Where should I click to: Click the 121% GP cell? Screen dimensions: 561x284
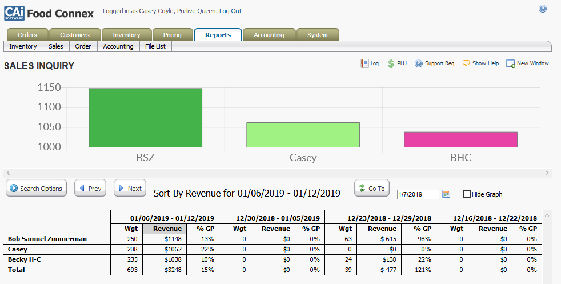point(419,270)
